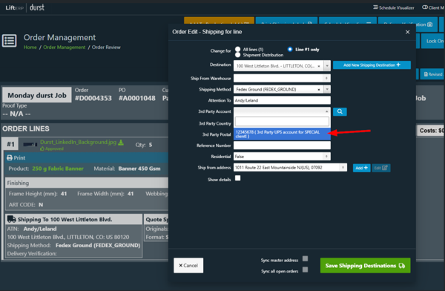This screenshot has height=291, width=445.
Task: Click order number #D0004353
Action: point(93,98)
